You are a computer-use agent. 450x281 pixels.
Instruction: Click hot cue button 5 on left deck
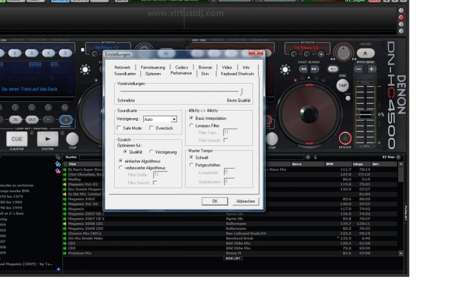[65, 53]
